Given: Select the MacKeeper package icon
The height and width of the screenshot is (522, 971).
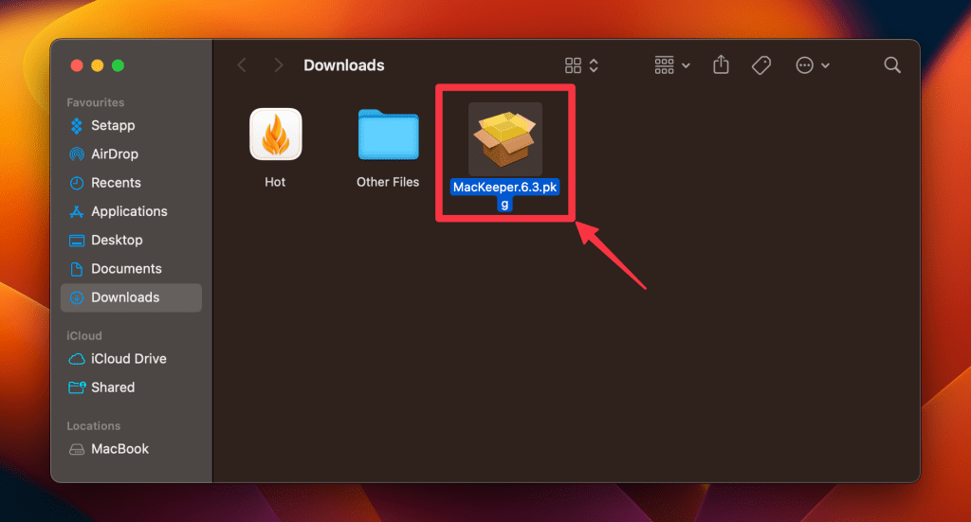Looking at the screenshot, I should click(505, 139).
